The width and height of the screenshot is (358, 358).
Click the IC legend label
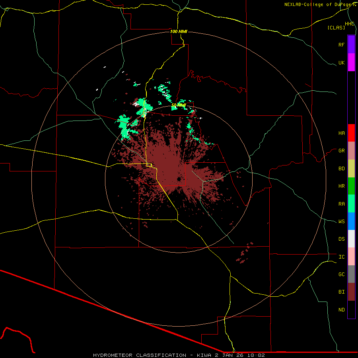click(x=341, y=257)
